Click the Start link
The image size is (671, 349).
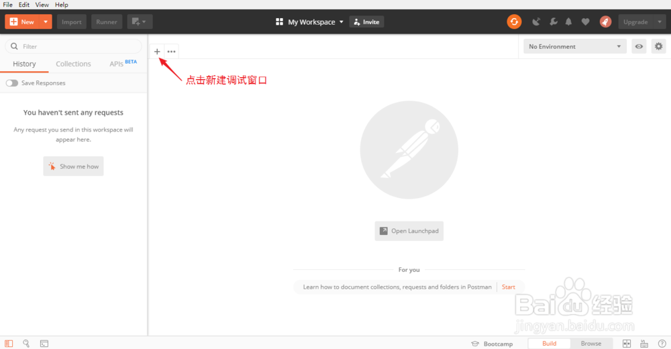point(509,287)
